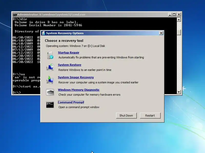Click cmd window scroll up arrow
This screenshot has width=205, height=153.
(x=179, y=20)
